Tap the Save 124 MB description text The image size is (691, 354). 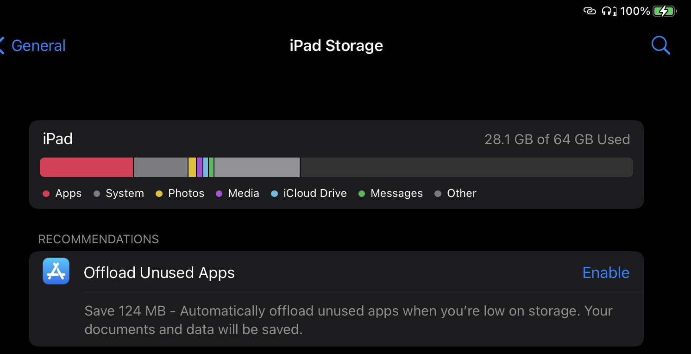click(348, 320)
